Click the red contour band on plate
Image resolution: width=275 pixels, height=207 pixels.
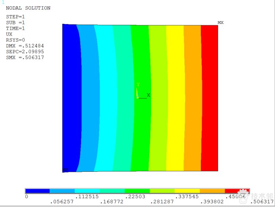coord(210,98)
